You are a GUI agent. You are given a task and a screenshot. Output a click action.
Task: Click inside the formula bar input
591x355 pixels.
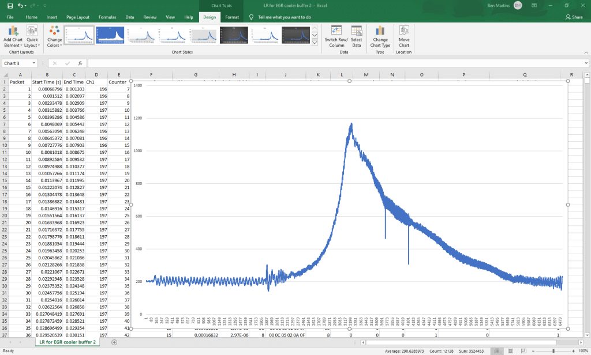click(x=335, y=63)
